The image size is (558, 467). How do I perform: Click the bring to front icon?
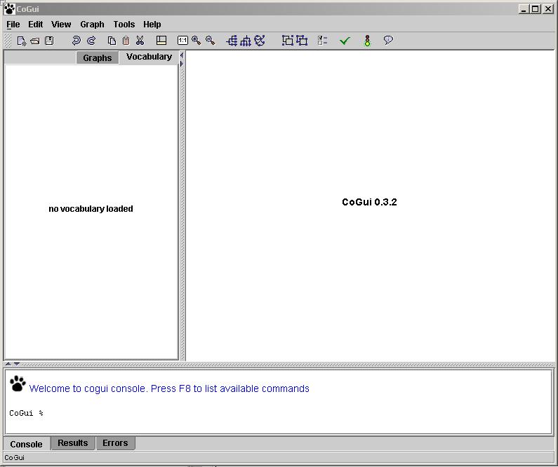(288, 41)
